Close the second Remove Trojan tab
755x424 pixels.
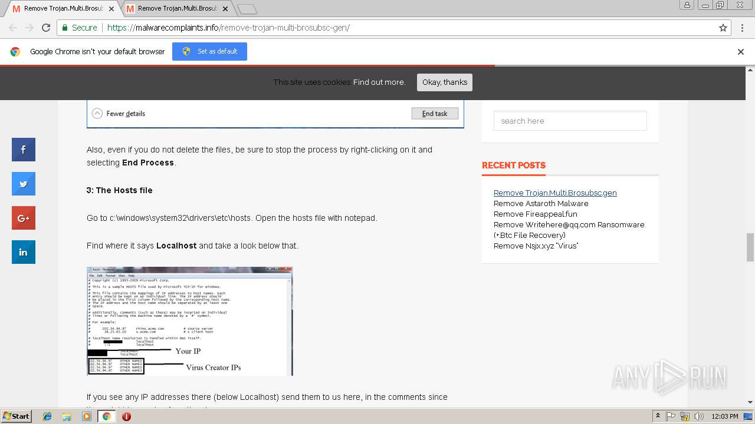tap(225, 9)
